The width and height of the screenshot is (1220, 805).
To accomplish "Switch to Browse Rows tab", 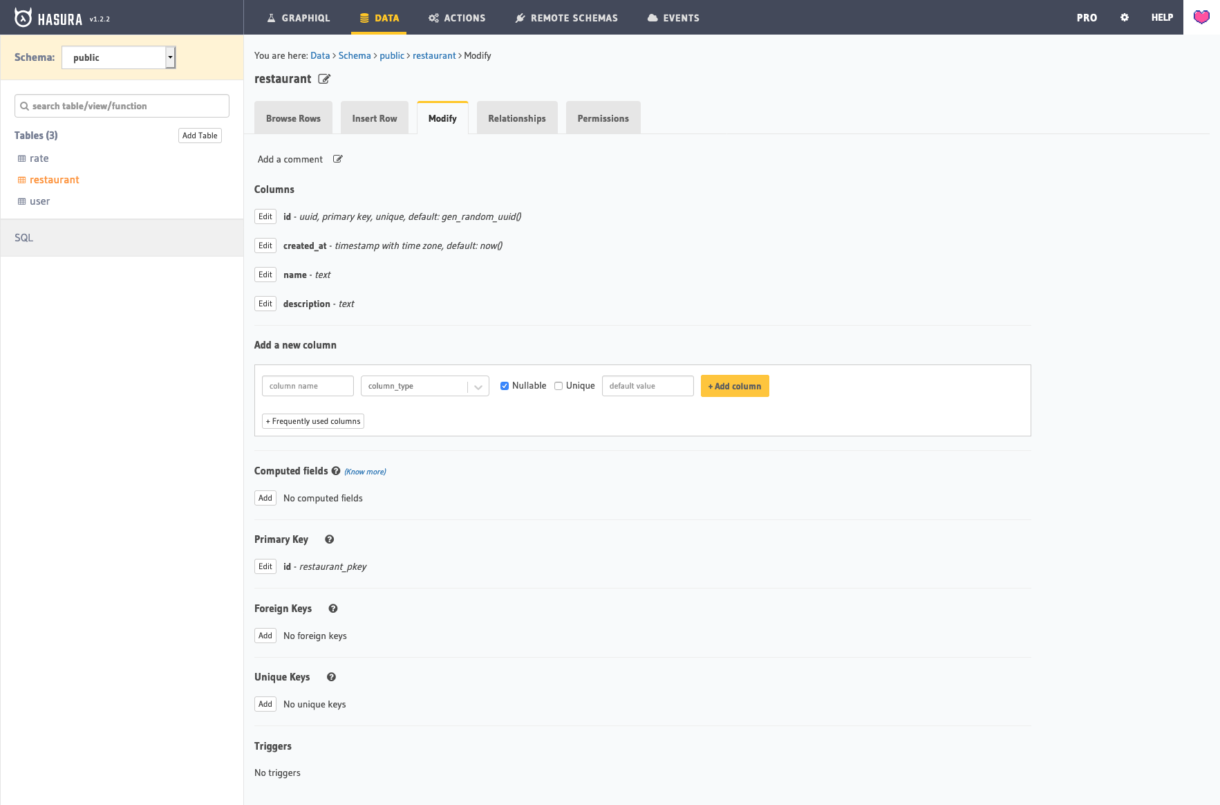I will [293, 118].
